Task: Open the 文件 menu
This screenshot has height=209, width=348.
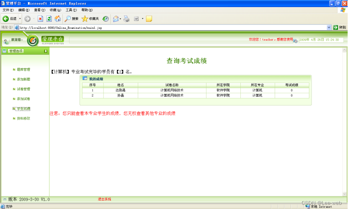Action: (x=8, y=10)
